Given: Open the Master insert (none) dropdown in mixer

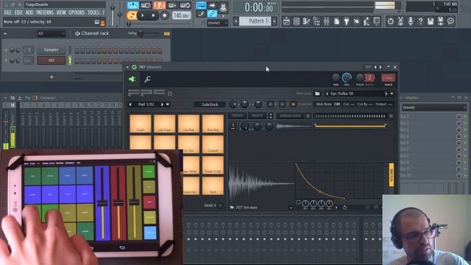Looking at the screenshot, I should [434, 107].
